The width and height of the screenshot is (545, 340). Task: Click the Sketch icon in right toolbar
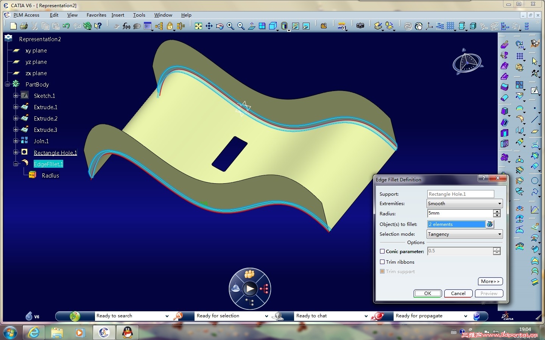tap(534, 90)
